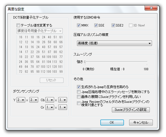Open the 輝度信号用量子化テーブル dropdown

(x=40, y=31)
